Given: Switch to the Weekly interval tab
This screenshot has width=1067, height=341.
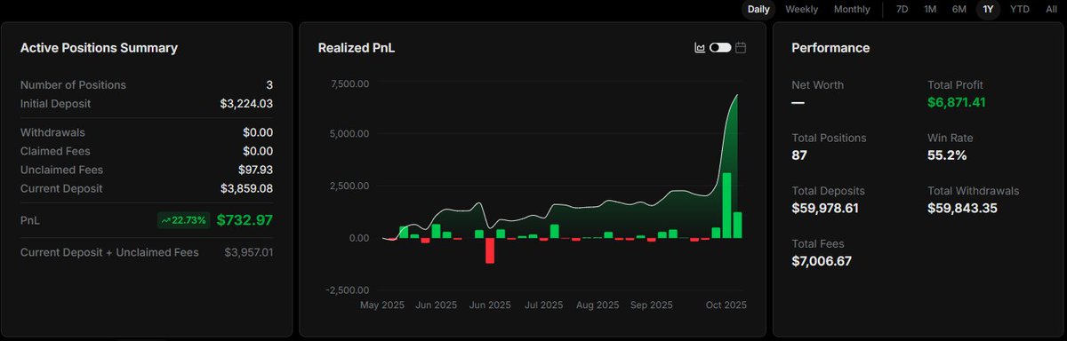Looking at the screenshot, I should 802,9.
